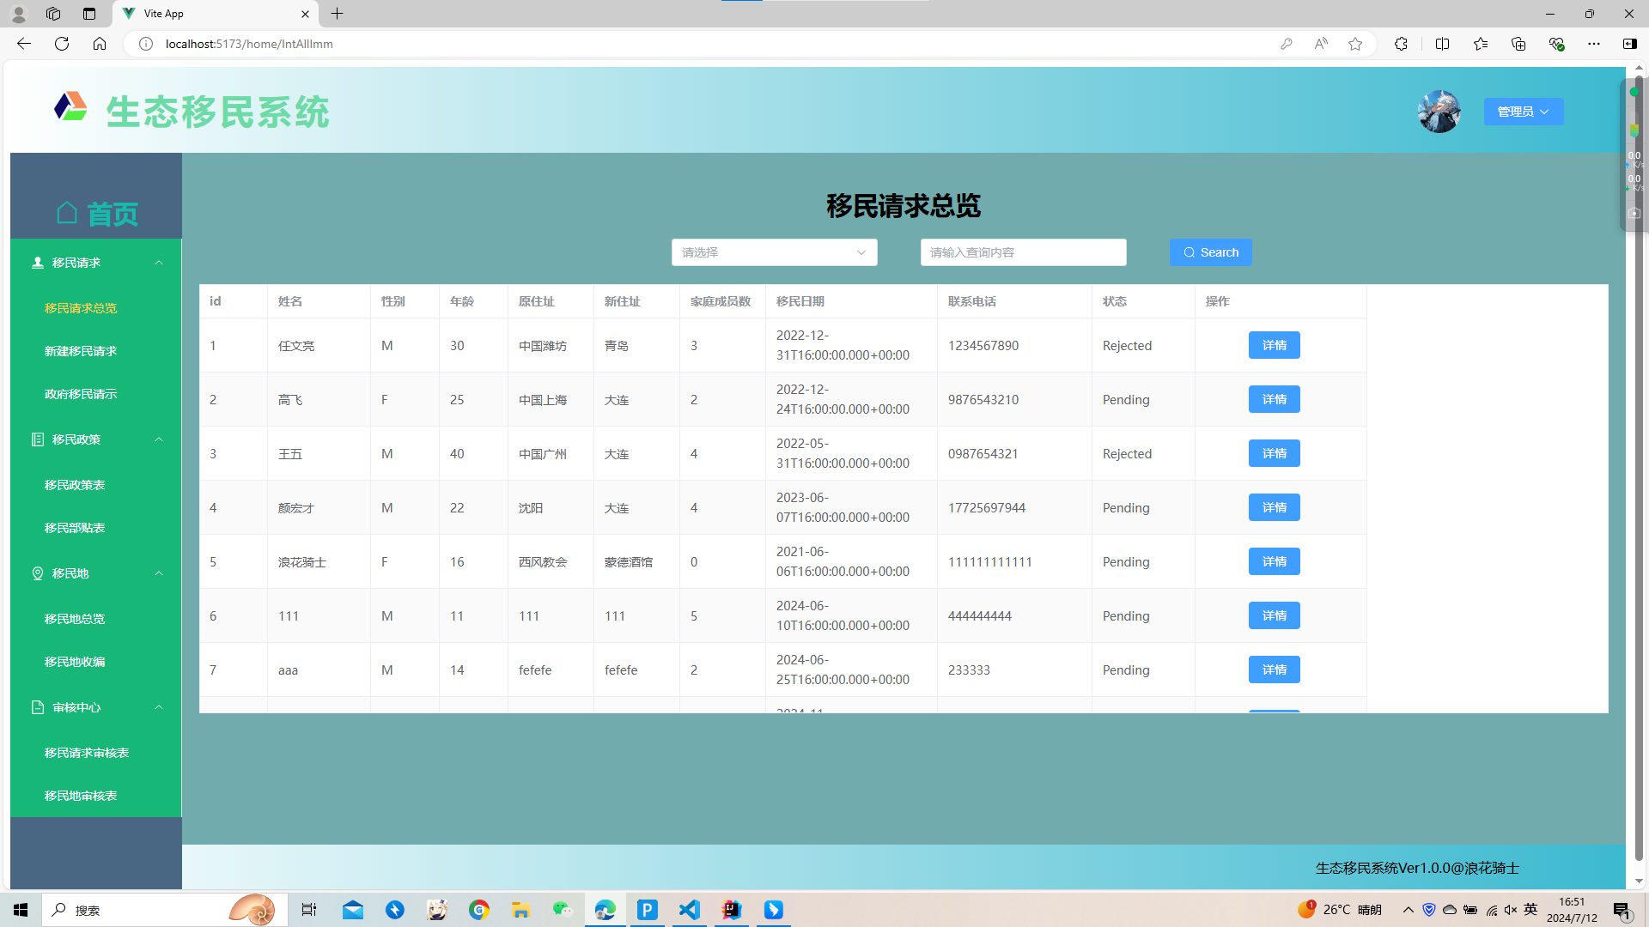Open browser essentials heart icon
1649x927 pixels.
[1556, 44]
